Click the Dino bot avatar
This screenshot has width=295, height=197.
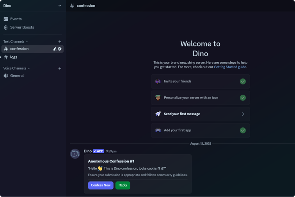(75, 154)
